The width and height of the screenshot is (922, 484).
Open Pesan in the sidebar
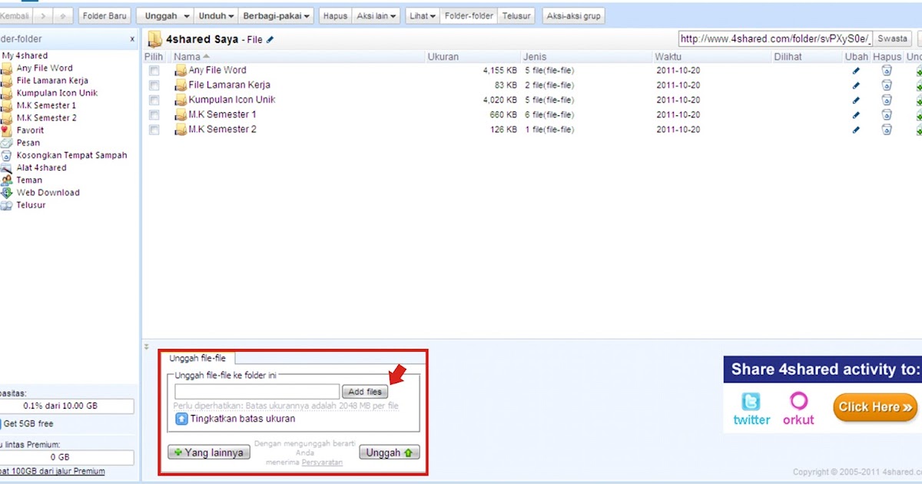28,142
